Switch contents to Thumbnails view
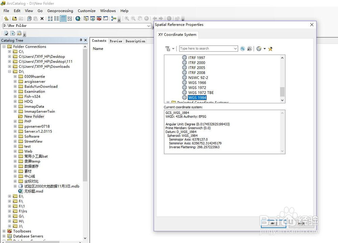Viewport: 338px width, 243px height. point(70,19)
